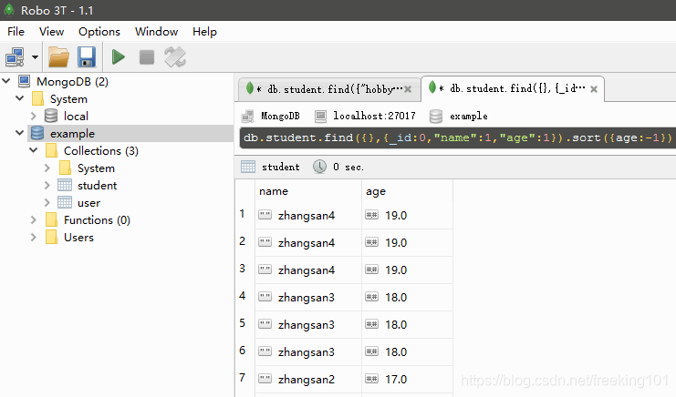Click the age column header

408,191
